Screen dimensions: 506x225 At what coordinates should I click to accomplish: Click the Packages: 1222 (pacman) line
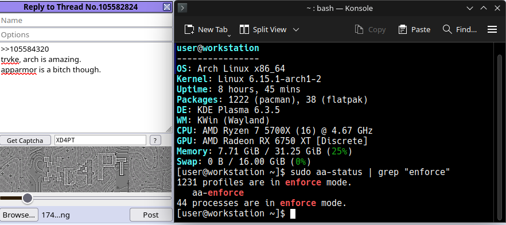tap(272, 100)
